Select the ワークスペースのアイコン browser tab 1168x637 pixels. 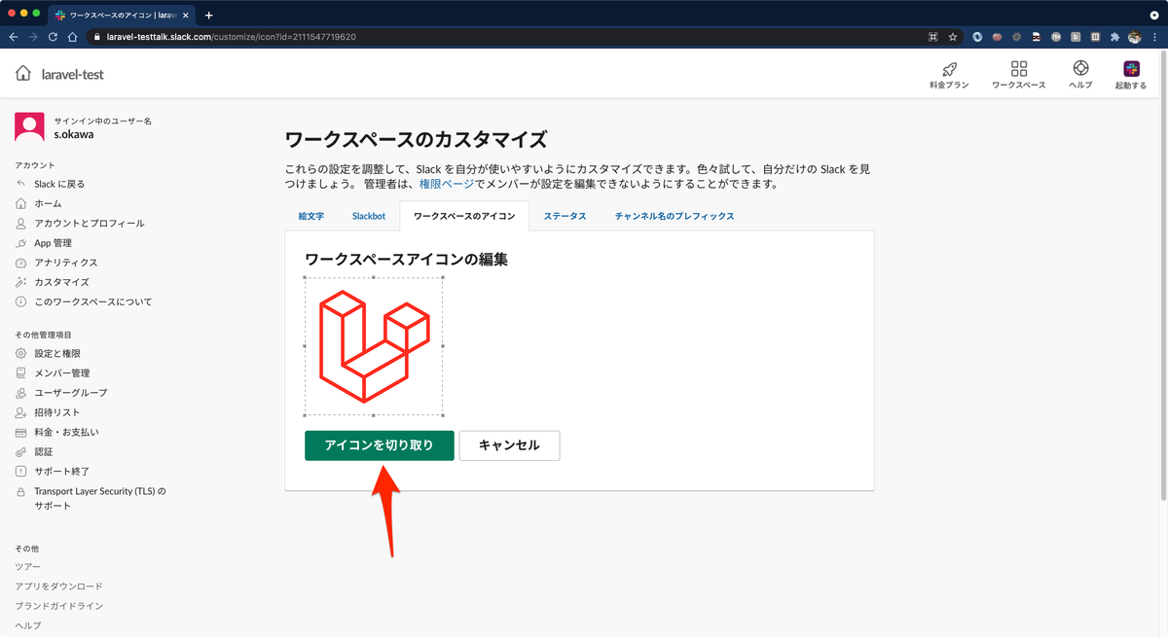[x=123, y=15]
